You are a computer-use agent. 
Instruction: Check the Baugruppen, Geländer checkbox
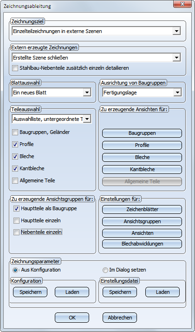click(x=15, y=133)
